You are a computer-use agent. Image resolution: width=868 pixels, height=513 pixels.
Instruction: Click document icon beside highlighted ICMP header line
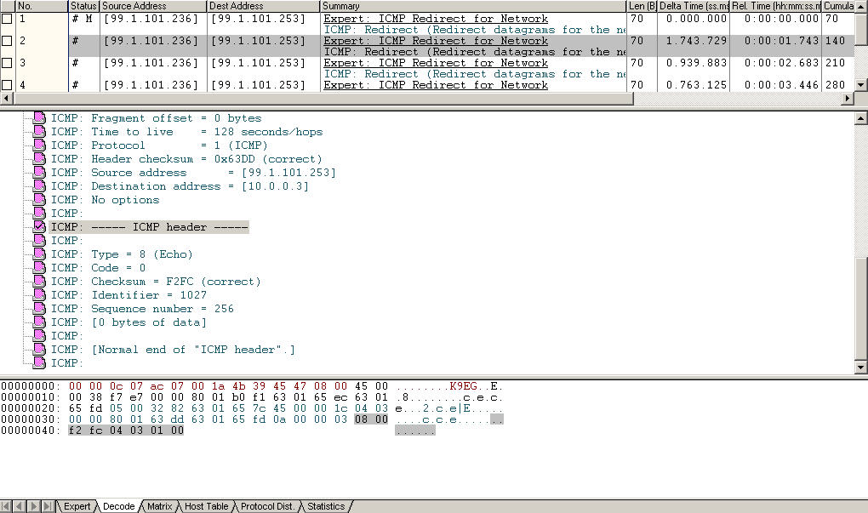[37, 226]
